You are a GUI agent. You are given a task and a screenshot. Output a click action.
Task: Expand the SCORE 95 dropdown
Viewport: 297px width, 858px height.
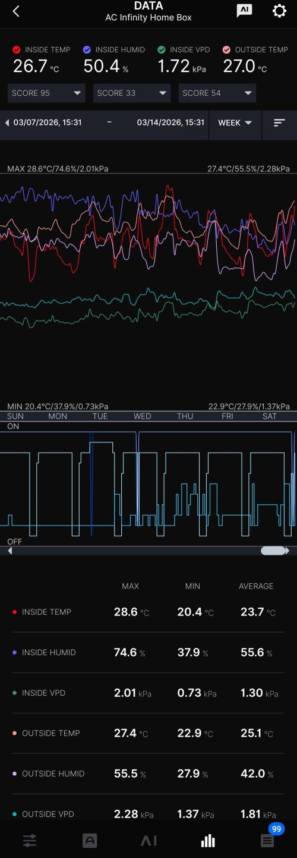point(46,93)
